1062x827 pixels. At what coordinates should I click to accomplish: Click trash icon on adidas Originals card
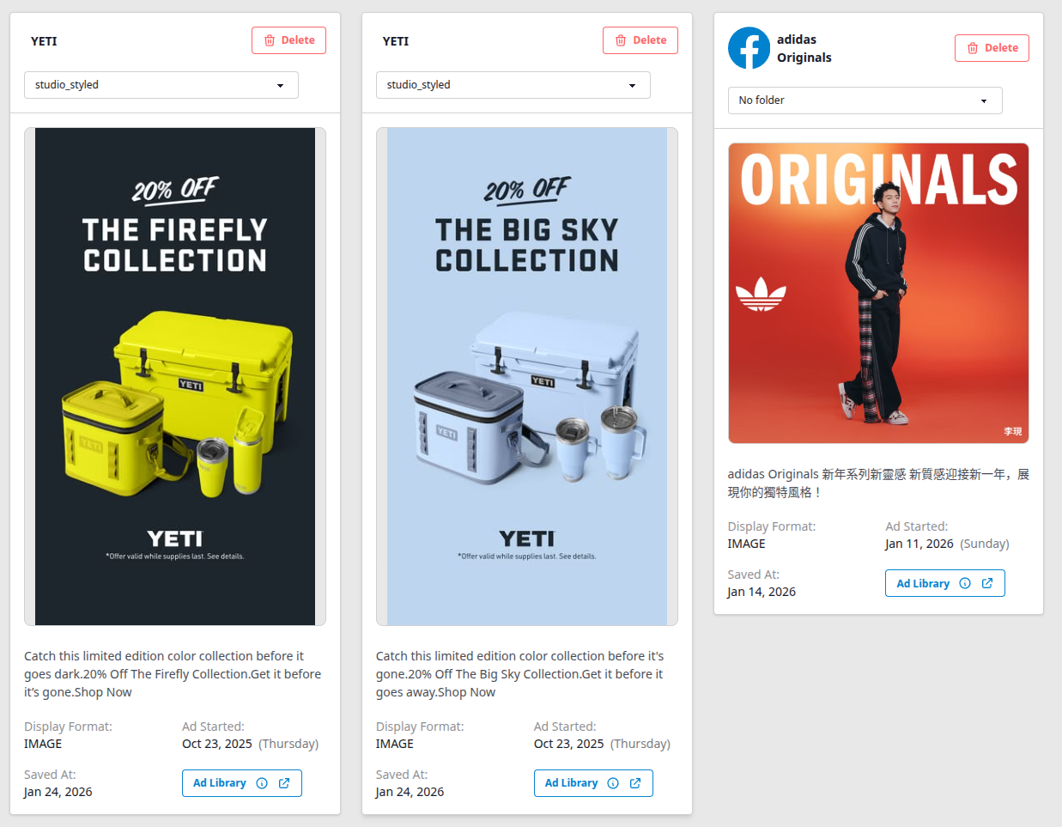pos(973,48)
